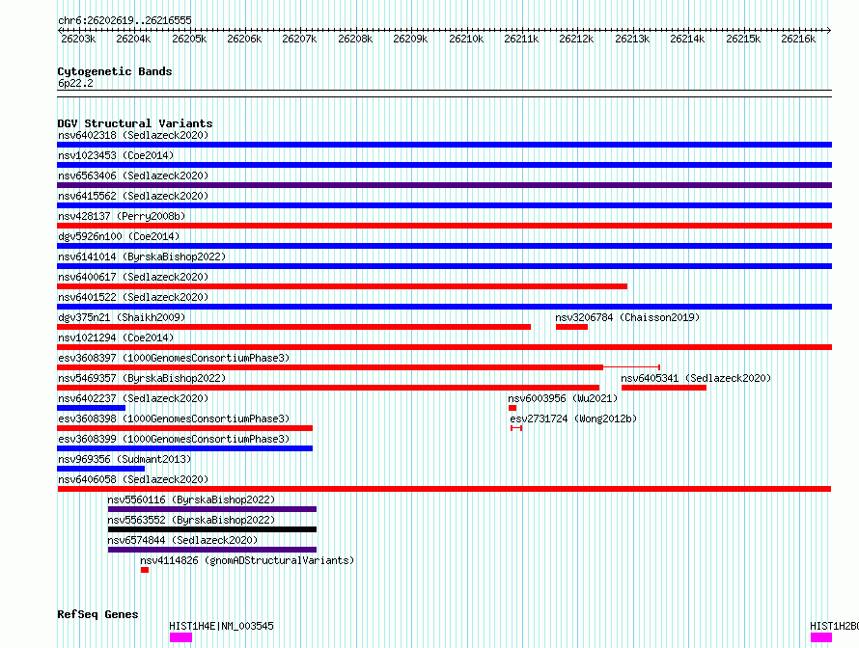Select the nsv6141014 (ByrskaBishop2022) label

pyautogui.click(x=142, y=256)
